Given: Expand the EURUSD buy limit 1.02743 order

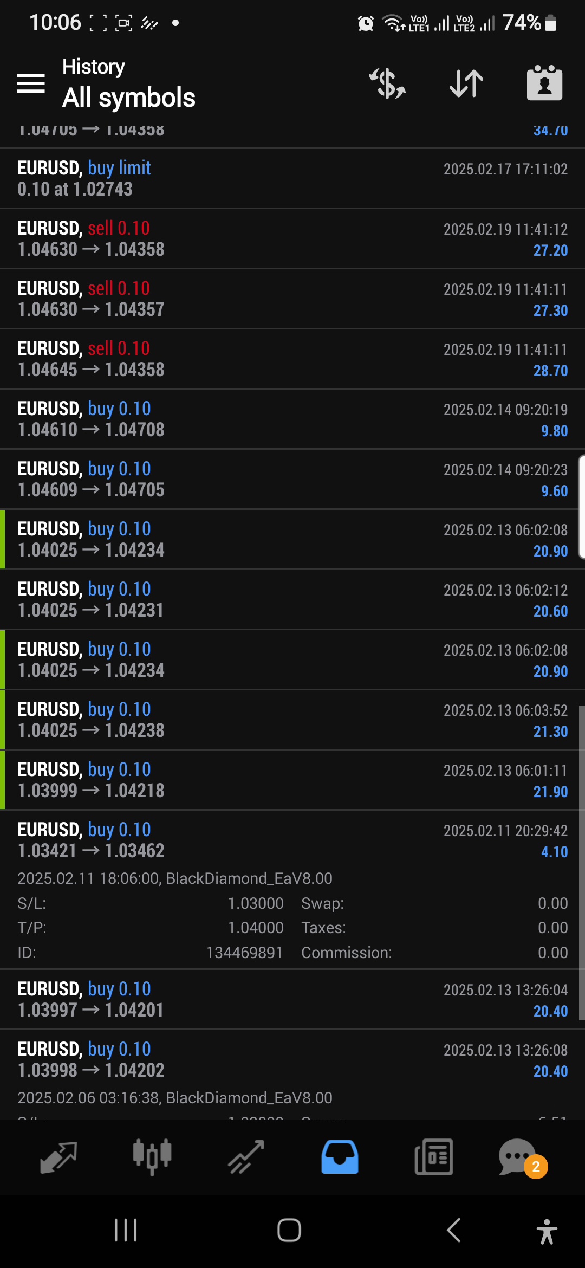Looking at the screenshot, I should (292, 178).
